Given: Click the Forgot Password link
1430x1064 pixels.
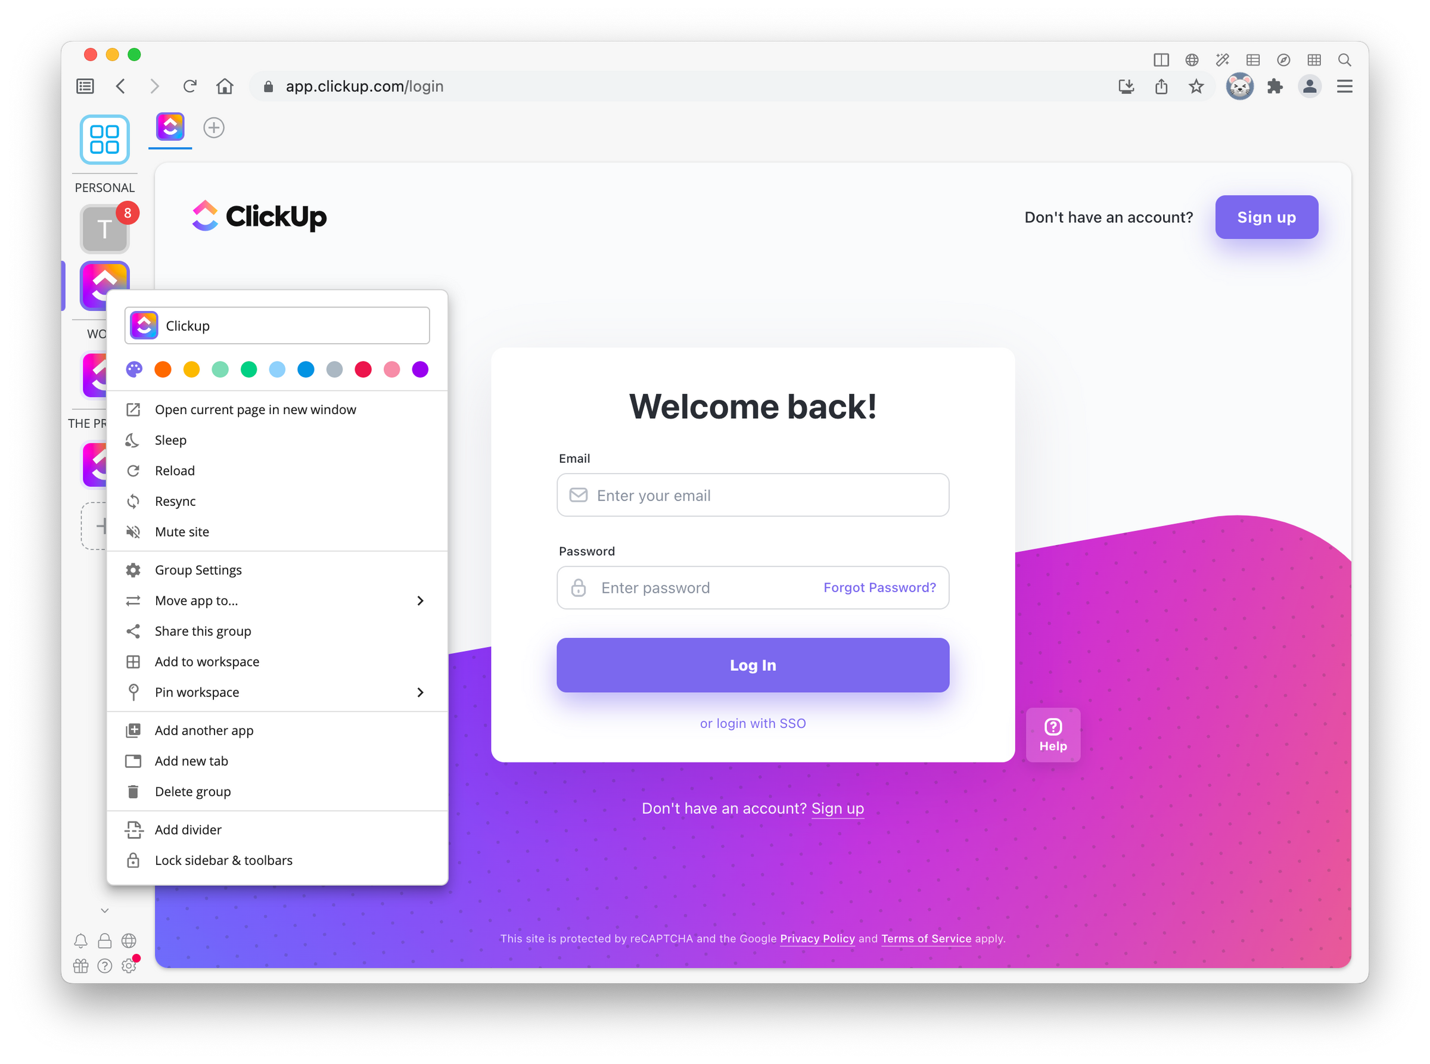Looking at the screenshot, I should tap(880, 587).
